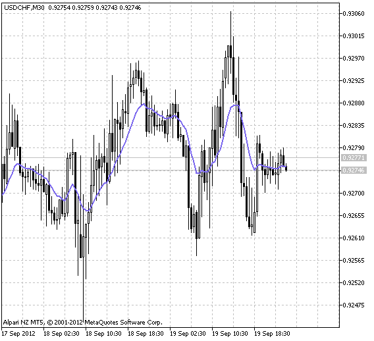Click the 18 Sep 18:30 time label
This screenshot has height=341, width=374.
pos(146,334)
